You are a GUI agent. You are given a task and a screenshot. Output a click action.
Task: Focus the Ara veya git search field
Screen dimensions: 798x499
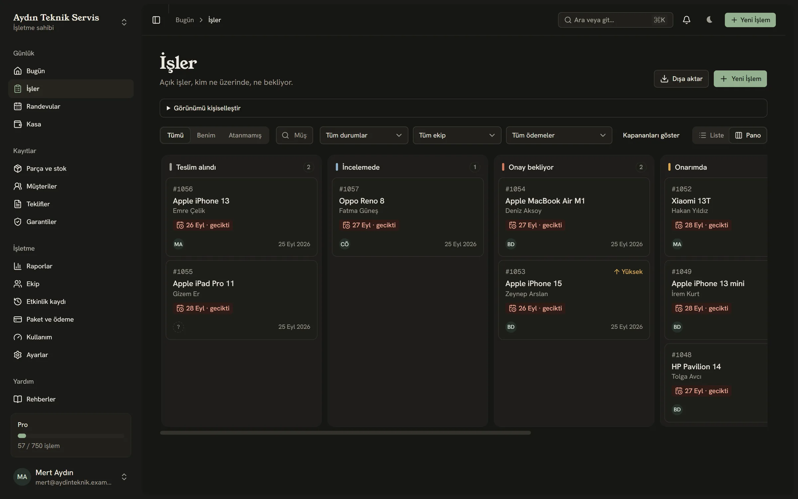(615, 20)
